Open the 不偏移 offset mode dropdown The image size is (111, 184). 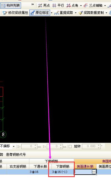(x=14, y=146)
